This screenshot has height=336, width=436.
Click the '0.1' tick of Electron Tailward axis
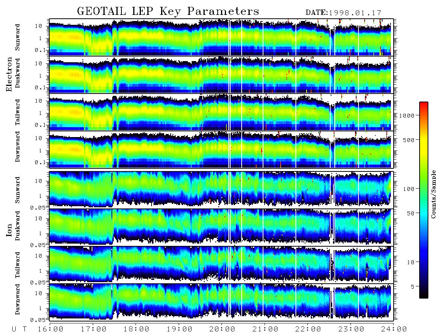click(x=40, y=125)
